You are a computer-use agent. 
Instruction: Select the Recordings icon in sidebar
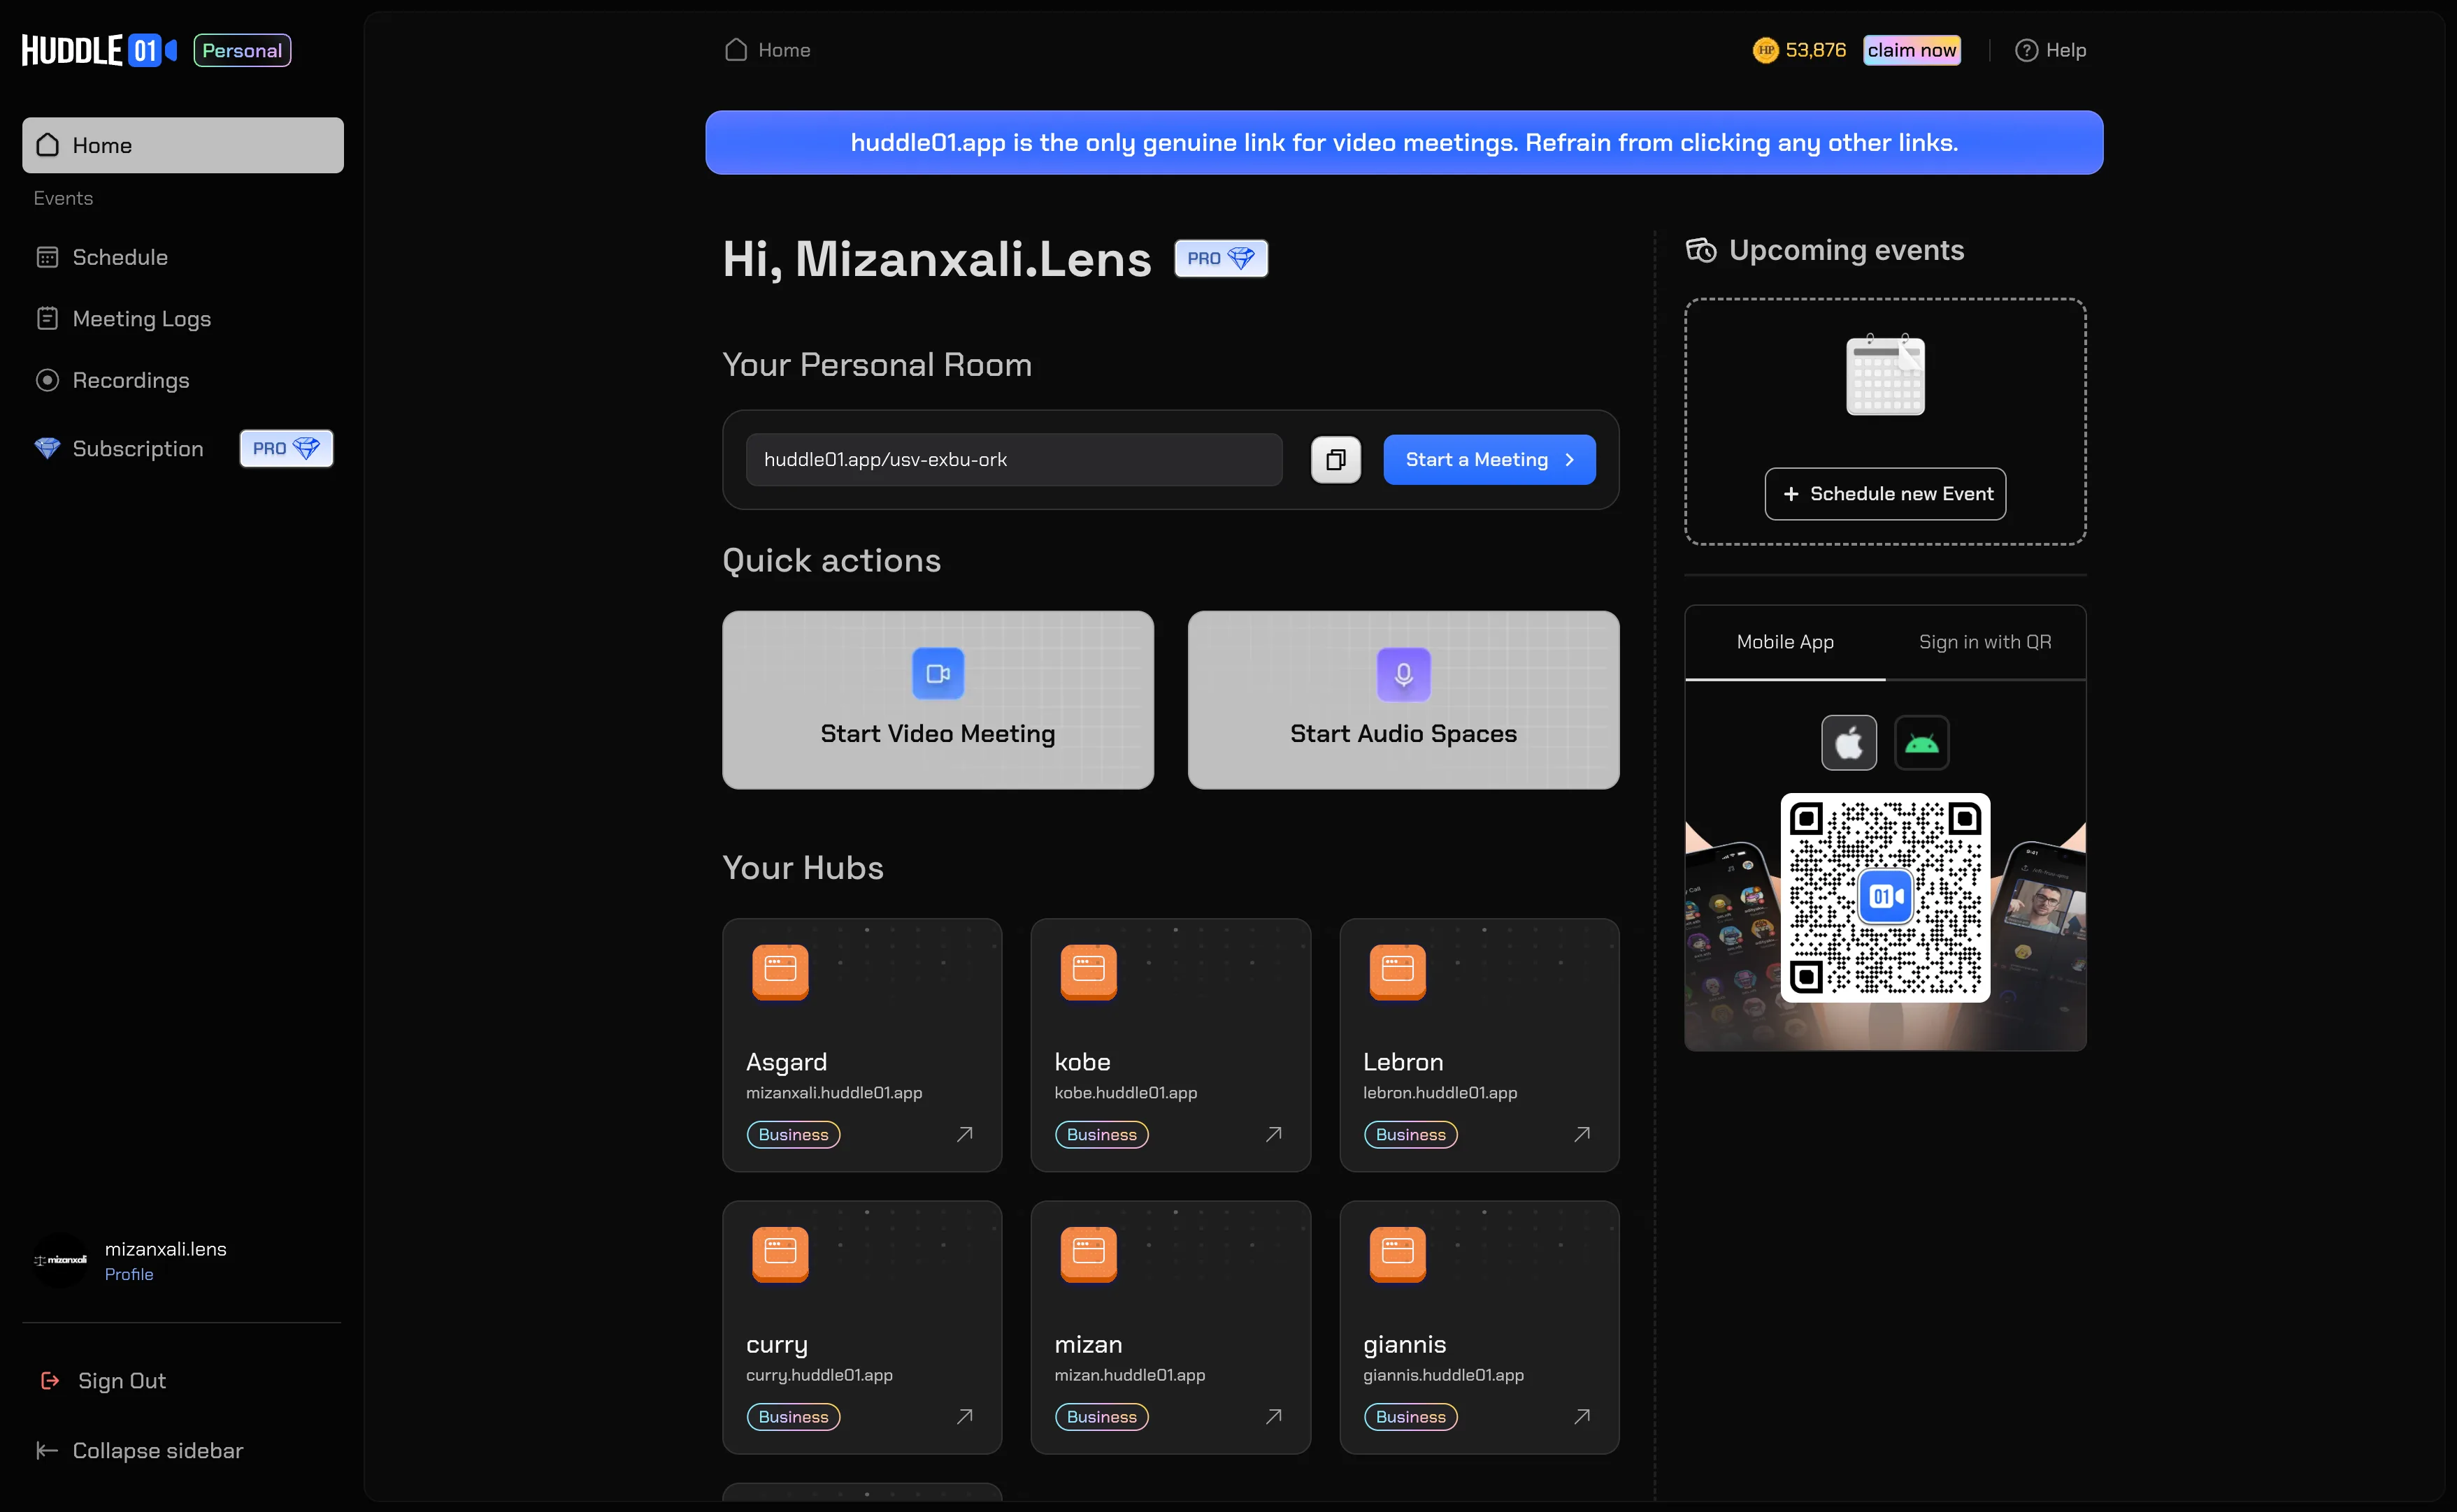pyautogui.click(x=47, y=380)
